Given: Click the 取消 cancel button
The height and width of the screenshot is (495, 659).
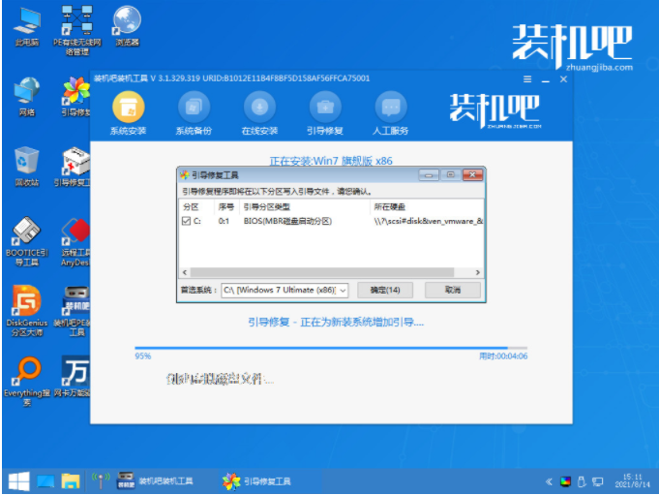Looking at the screenshot, I should 453,290.
